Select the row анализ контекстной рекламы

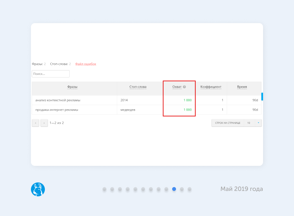[x=58, y=100]
